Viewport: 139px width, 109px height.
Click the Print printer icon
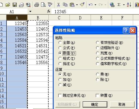point(37,5)
